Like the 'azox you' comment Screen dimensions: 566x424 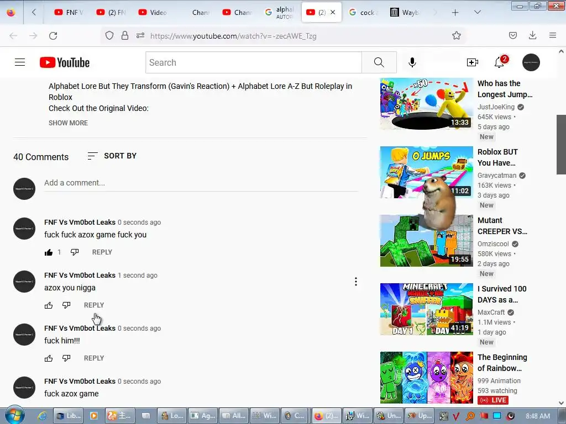49,305
